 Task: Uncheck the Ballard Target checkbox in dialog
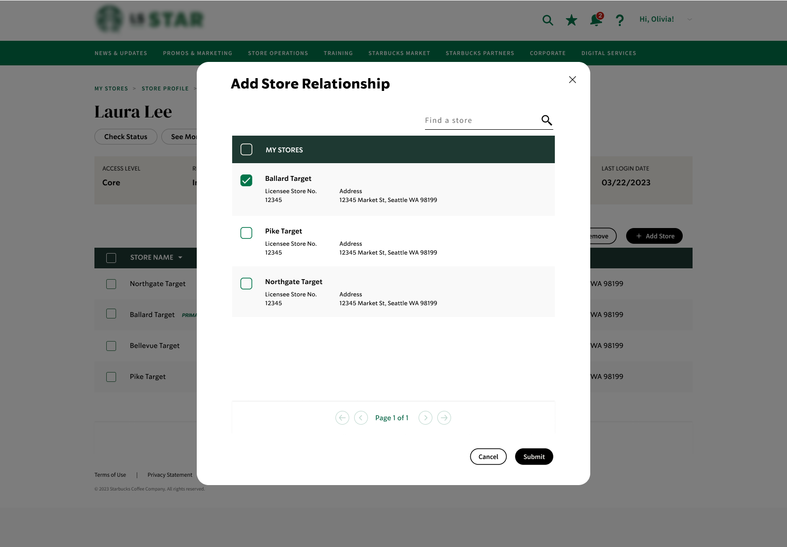(246, 180)
